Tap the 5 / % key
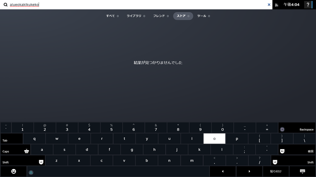This screenshot has height=177, width=316. click(111, 128)
